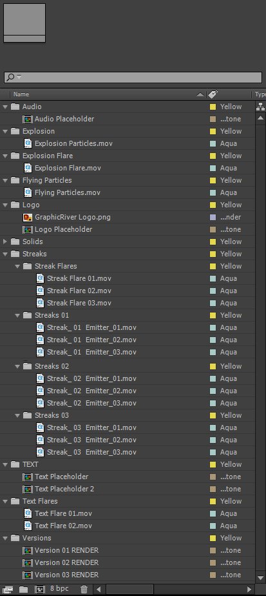Open the 8 bpc color depth setting
Screen dimensions: 266x596
(59, 589)
